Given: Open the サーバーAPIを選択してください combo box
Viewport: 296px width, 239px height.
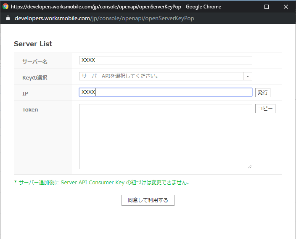Looking at the screenshot, I should coord(161,76).
